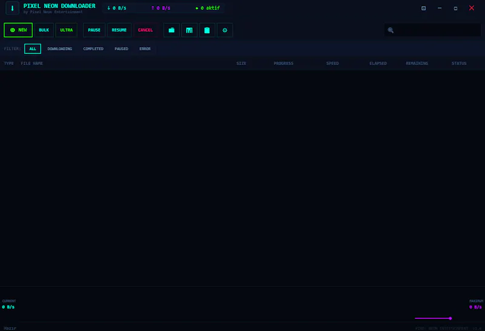Maximize the Pixel Neon Downloader window

point(456,8)
